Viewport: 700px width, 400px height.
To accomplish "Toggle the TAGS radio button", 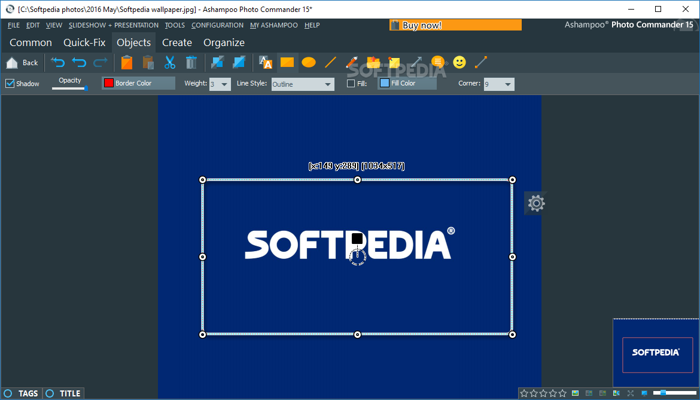I will pyautogui.click(x=8, y=393).
